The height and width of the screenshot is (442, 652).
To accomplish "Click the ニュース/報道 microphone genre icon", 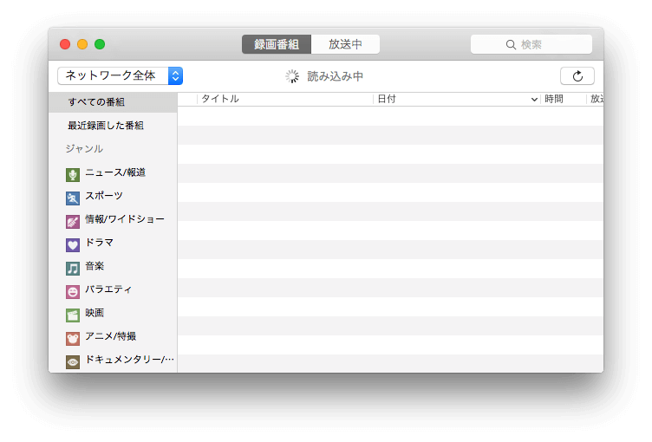I will [x=72, y=175].
